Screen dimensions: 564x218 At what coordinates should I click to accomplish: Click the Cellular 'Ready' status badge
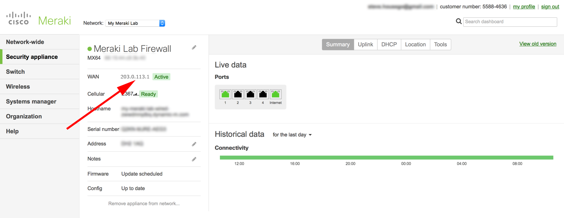[x=149, y=94]
